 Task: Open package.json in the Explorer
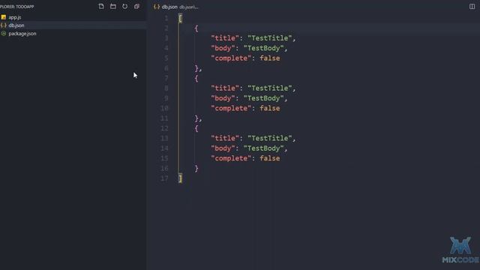click(x=22, y=34)
